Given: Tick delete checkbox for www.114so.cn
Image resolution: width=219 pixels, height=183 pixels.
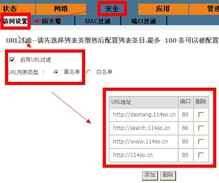Looking at the screenshot, I should [201, 142].
